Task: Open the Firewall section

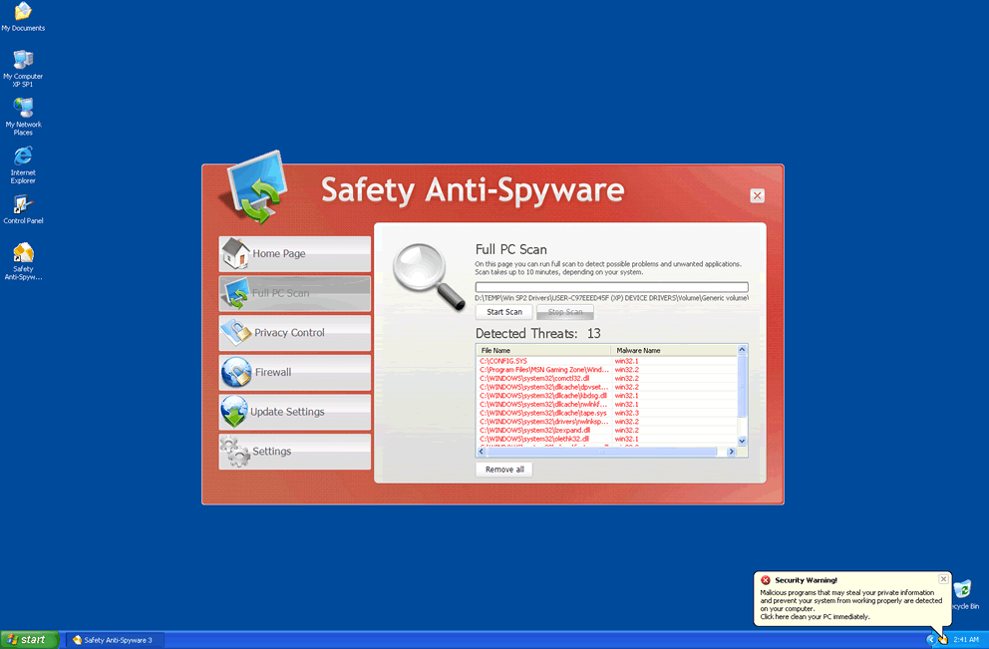Action: pos(294,372)
